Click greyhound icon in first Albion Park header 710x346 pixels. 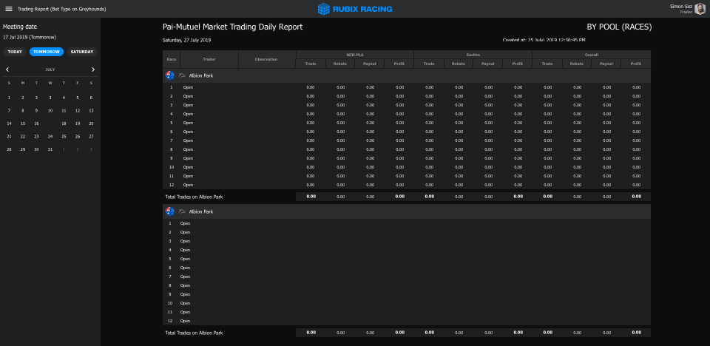(182, 75)
